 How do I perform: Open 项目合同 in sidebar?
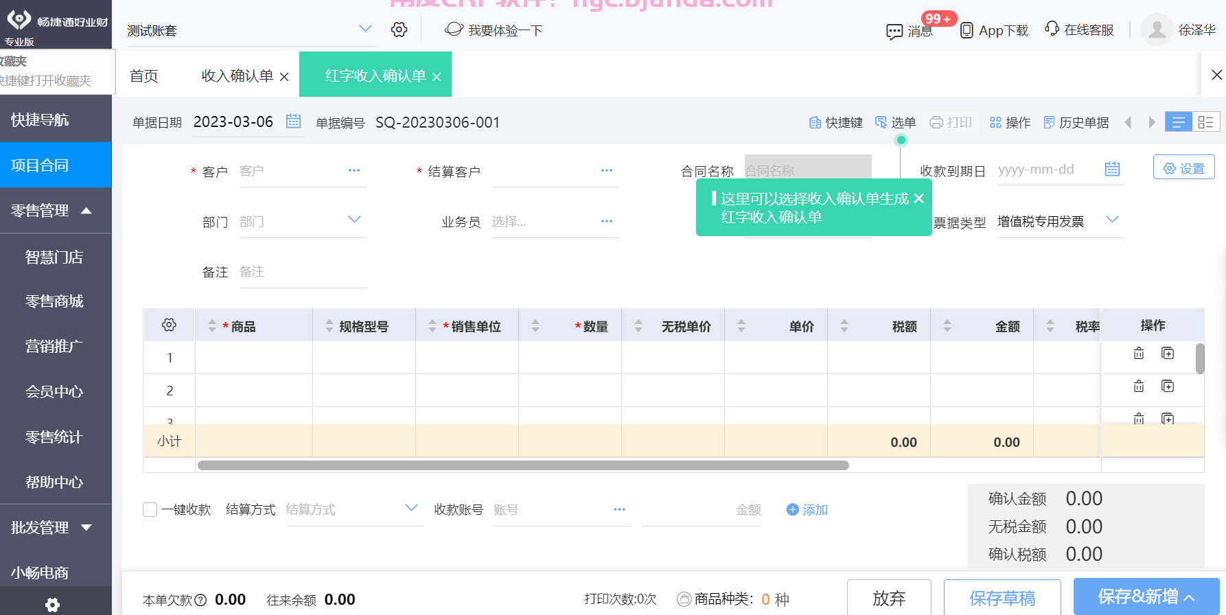coord(56,165)
